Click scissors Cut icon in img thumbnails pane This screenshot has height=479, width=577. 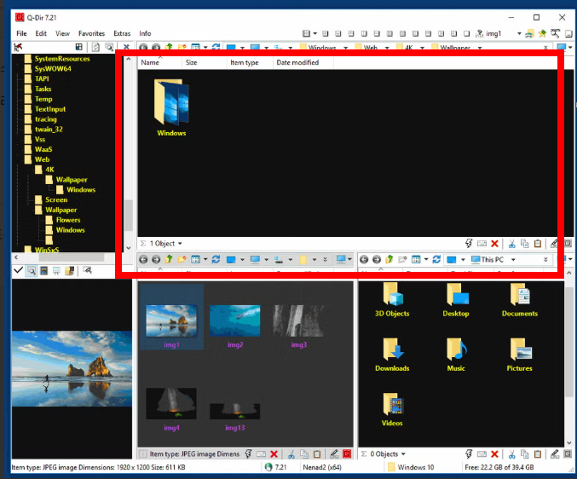(x=291, y=454)
